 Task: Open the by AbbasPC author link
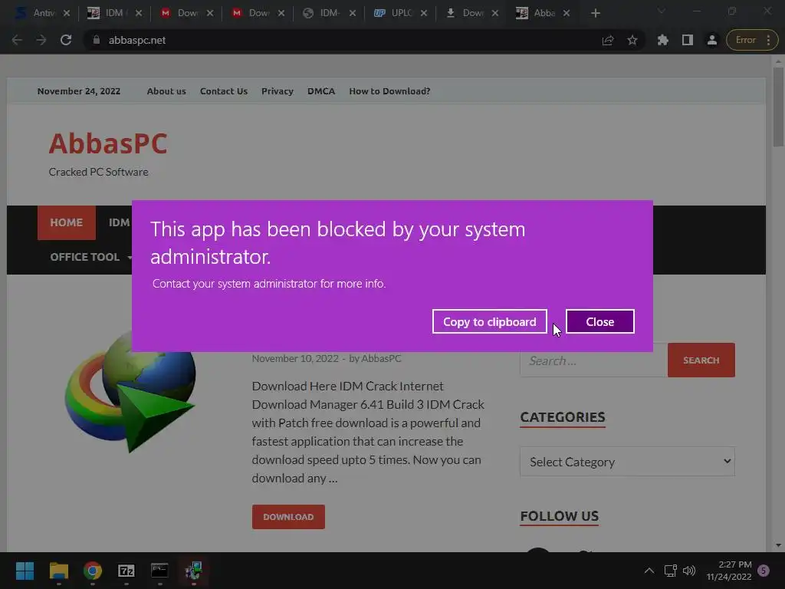[x=375, y=359]
